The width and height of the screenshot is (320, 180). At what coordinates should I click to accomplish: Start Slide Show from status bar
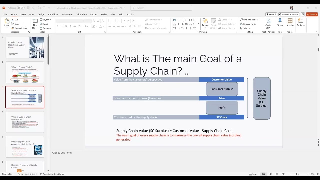tap(283, 174)
